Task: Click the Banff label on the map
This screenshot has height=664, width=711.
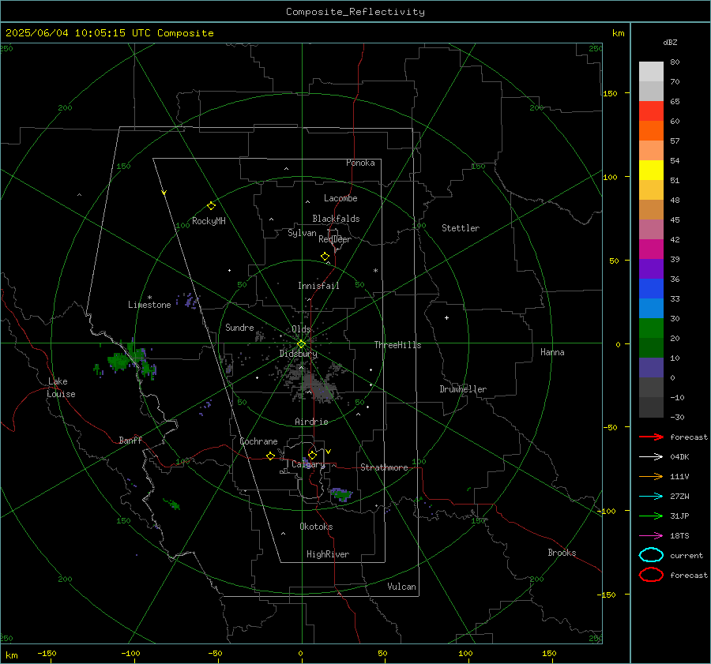Action: point(130,440)
